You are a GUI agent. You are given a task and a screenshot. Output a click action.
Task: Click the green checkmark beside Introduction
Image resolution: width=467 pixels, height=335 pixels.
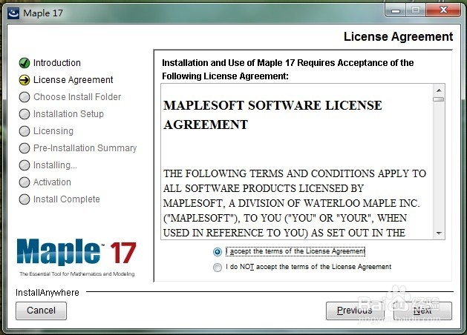click(x=24, y=63)
